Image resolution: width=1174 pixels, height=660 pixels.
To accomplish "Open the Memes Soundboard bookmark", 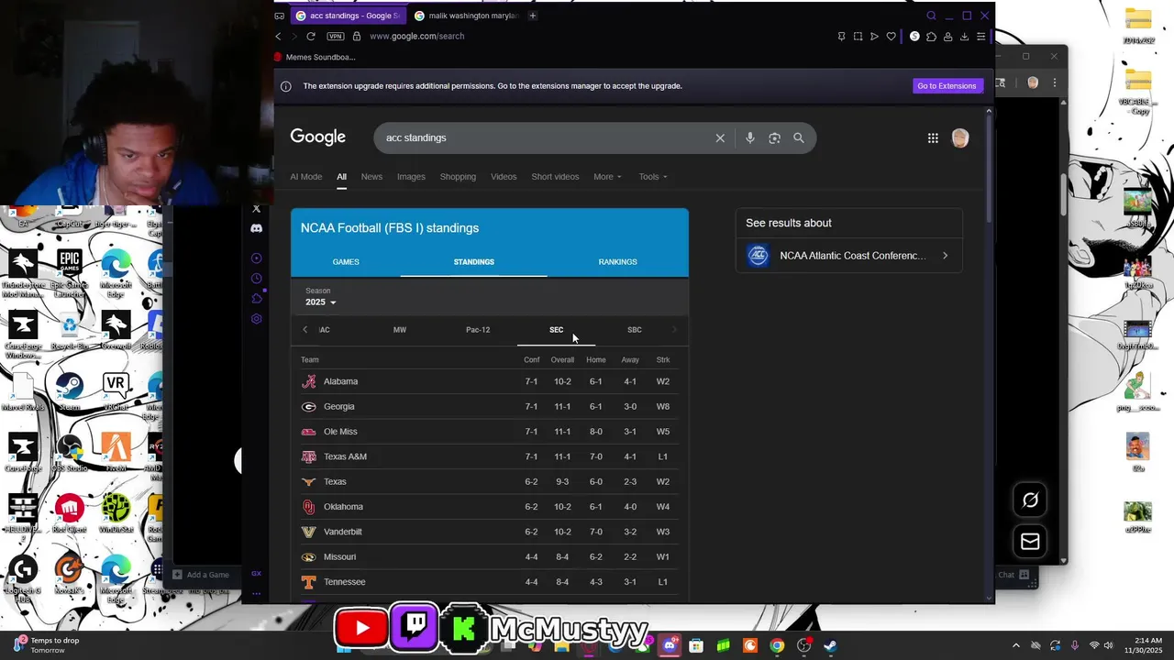I will click(315, 57).
